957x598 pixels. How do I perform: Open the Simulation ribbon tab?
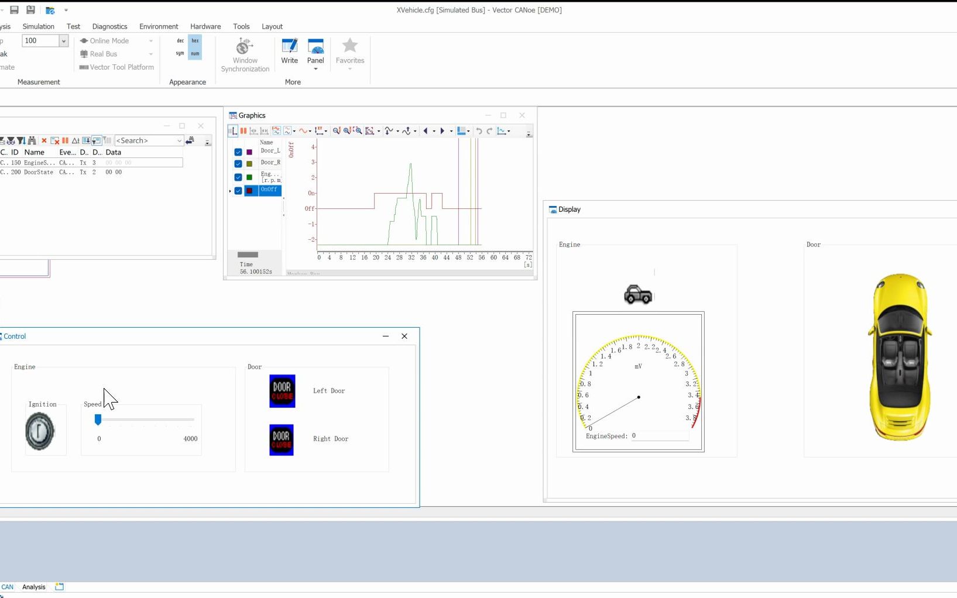[x=39, y=26]
